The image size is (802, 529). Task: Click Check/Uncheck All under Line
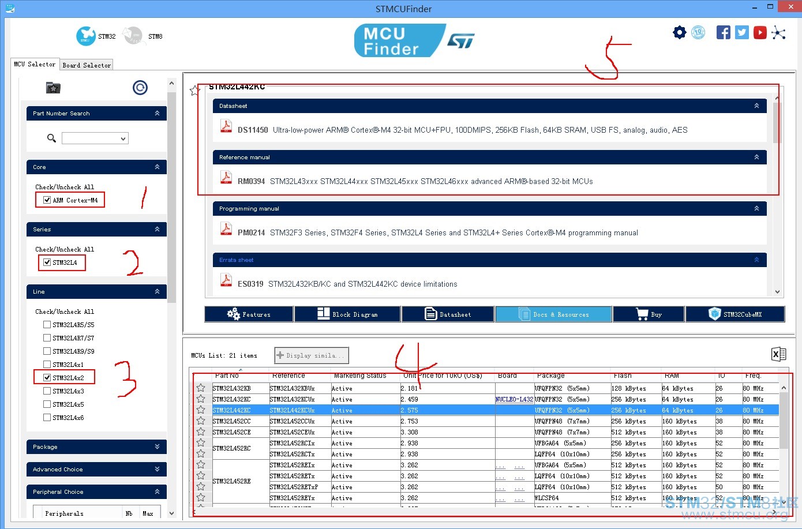pos(65,312)
